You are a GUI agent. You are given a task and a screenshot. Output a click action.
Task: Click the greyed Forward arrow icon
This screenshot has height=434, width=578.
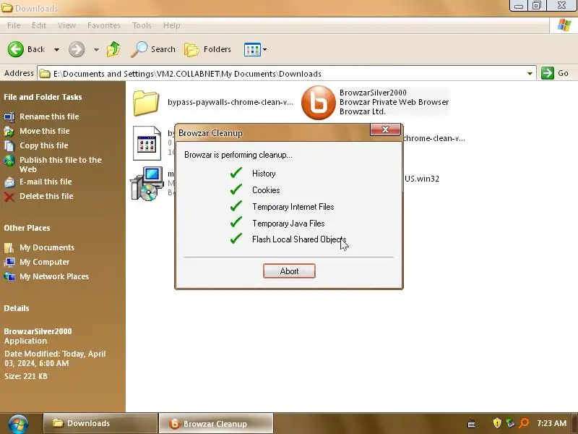(77, 49)
